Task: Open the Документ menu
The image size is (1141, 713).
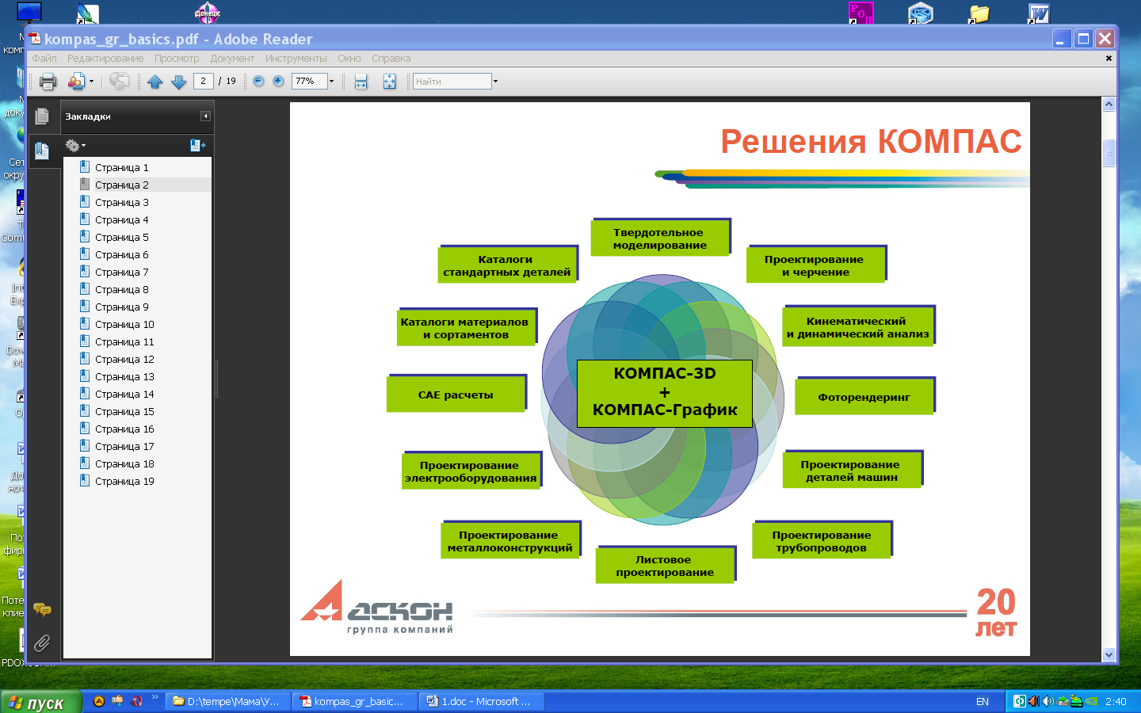Action: [232, 59]
